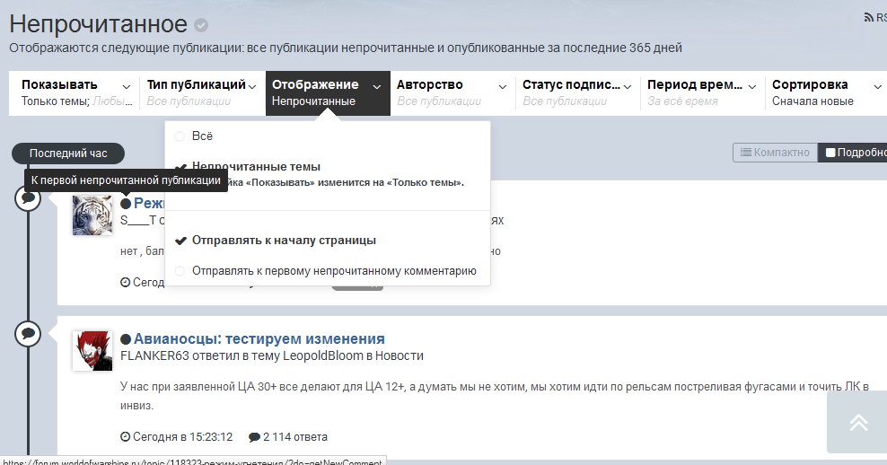887x465 pixels.
Task: Switch to Подробно view
Action: point(855,153)
